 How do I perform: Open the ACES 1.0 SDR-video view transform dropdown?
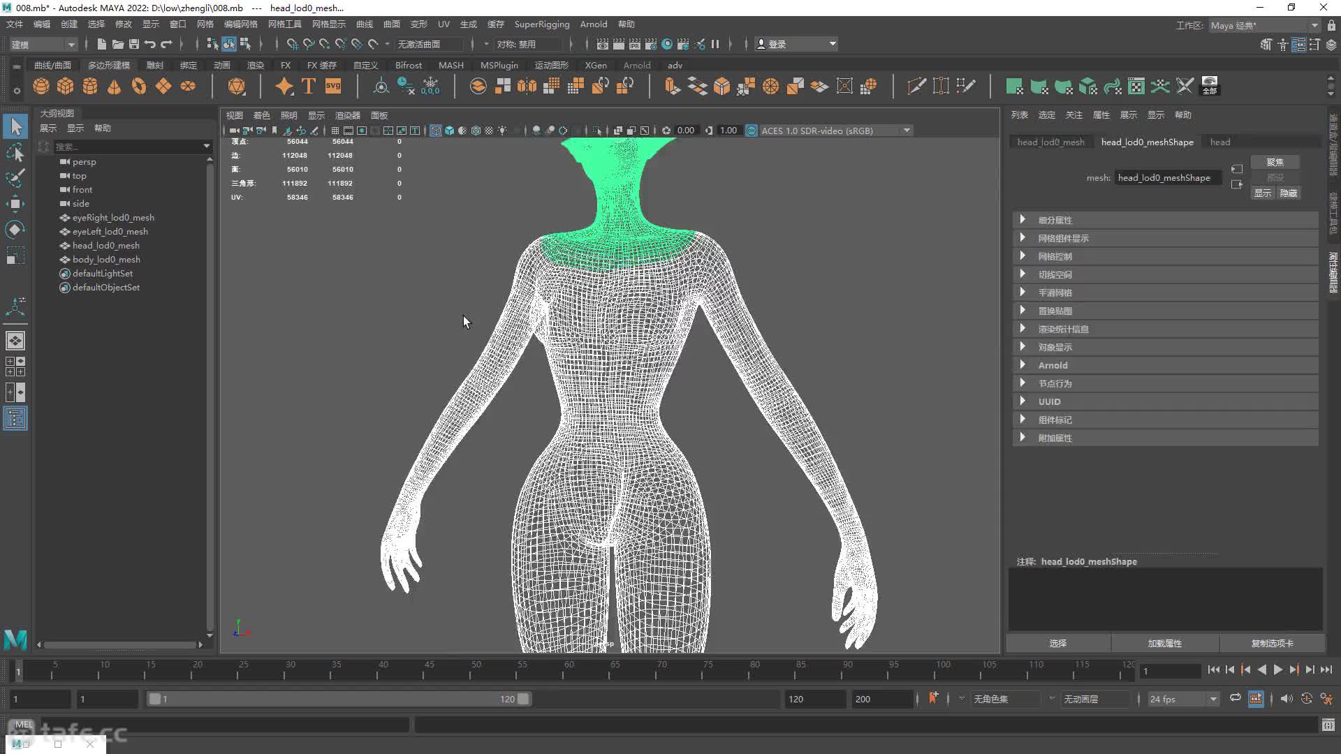click(906, 131)
